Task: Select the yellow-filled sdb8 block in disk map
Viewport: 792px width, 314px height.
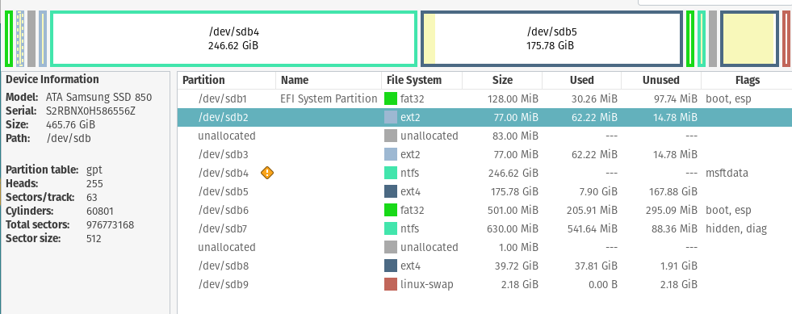Action: point(749,39)
